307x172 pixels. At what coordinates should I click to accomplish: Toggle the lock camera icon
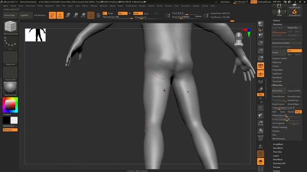[260, 89]
